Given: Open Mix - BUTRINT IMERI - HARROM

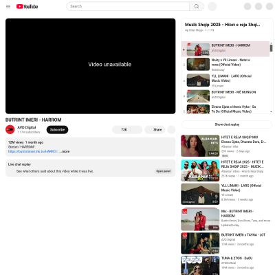Looking at the screenshot, I should tap(237, 213).
